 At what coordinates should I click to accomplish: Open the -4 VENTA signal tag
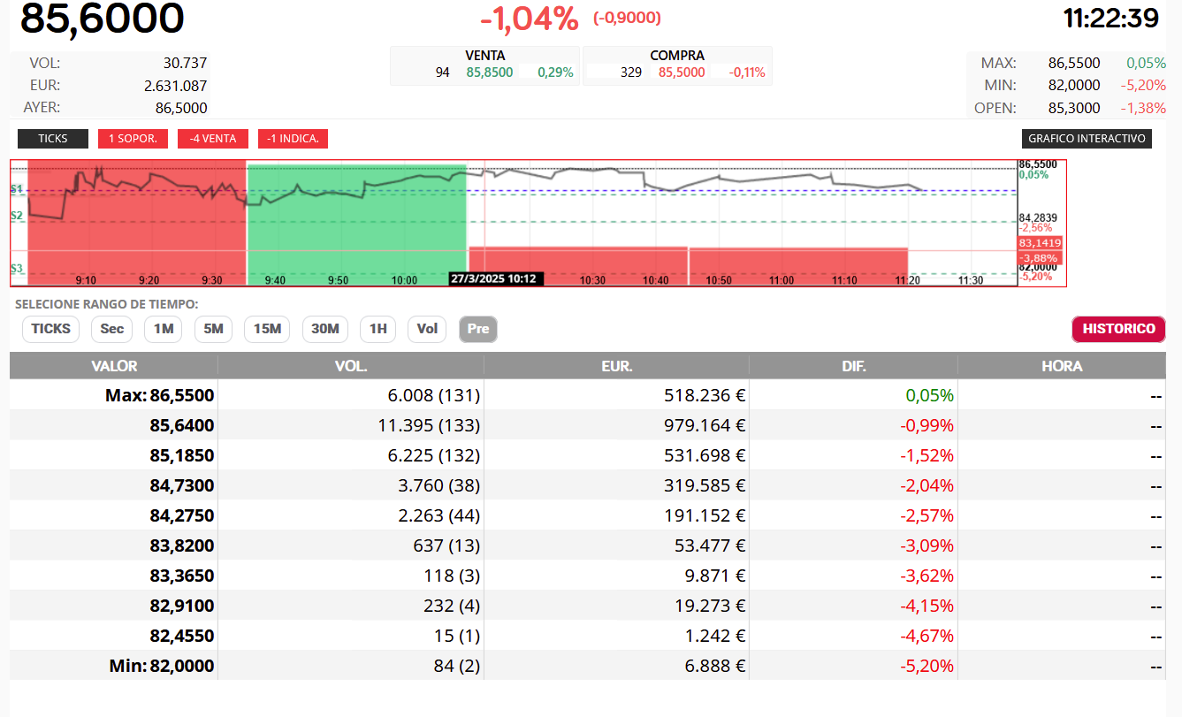(212, 139)
